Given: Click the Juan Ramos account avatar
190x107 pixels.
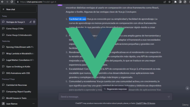Looking at the screenshot, I should coord(3,104).
